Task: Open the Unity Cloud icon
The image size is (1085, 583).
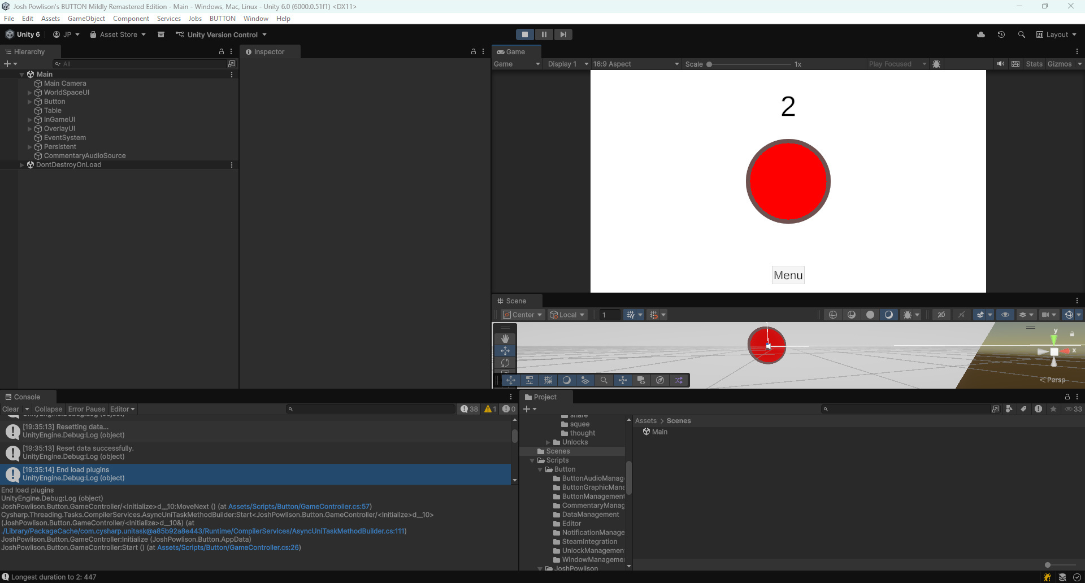Action: coord(981,34)
